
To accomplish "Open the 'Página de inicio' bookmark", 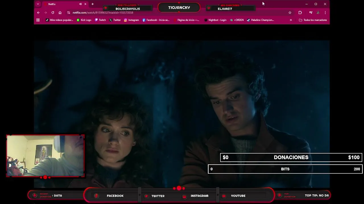I will coord(186,20).
